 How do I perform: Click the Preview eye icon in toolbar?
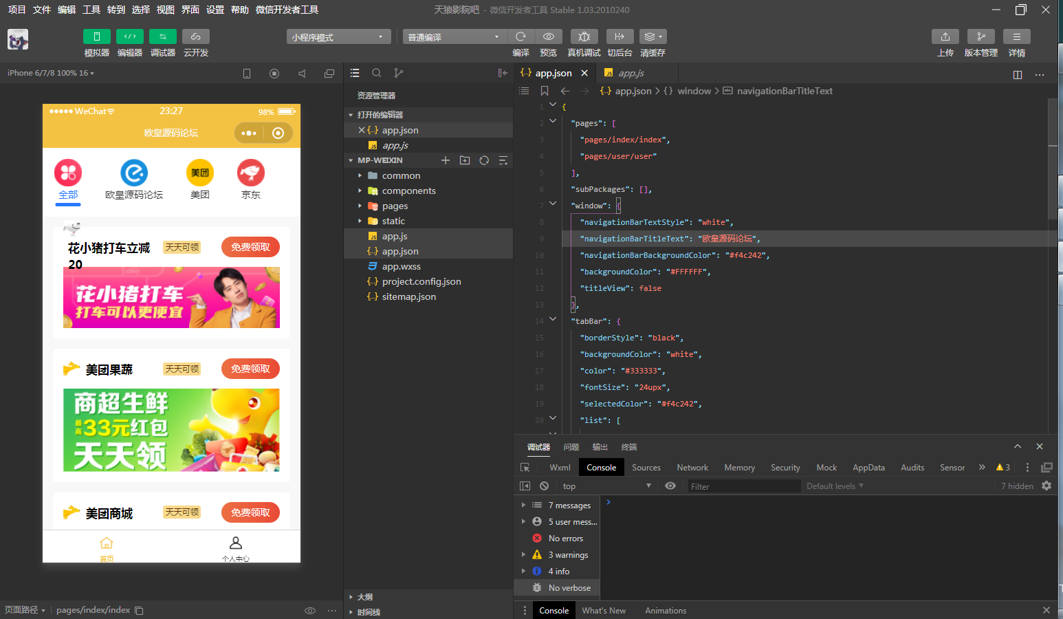tap(548, 36)
